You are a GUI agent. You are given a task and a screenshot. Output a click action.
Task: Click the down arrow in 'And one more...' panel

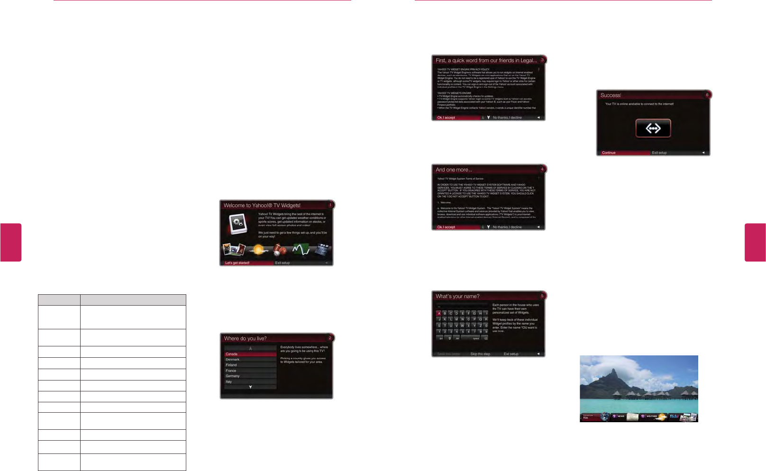(x=488, y=227)
